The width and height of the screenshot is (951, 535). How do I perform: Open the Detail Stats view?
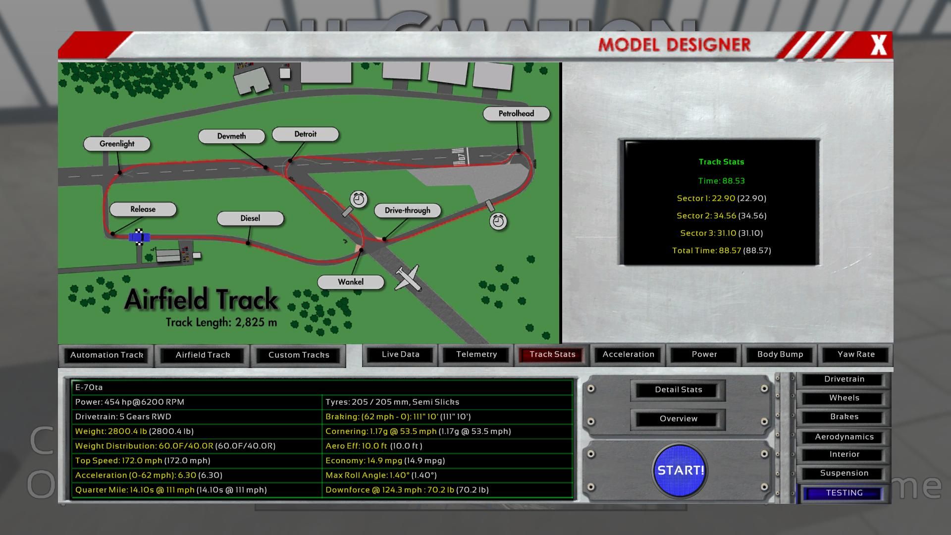pyautogui.click(x=678, y=390)
